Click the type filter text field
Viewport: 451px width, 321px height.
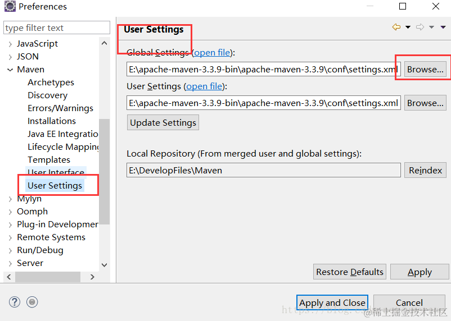coord(57,28)
